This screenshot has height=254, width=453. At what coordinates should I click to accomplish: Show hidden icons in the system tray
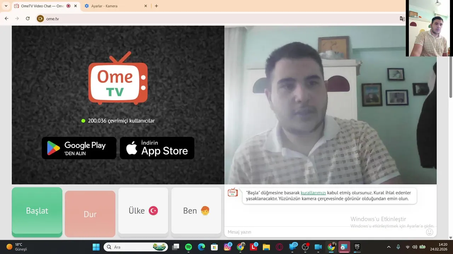click(389, 247)
